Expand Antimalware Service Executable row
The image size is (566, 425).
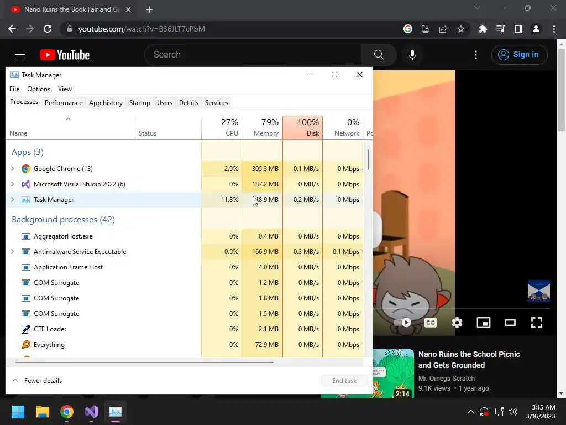pos(13,252)
